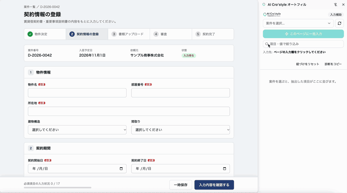The height and width of the screenshot is (193, 347).
Task: Click このページに一括入力 button
Action: [303, 34]
